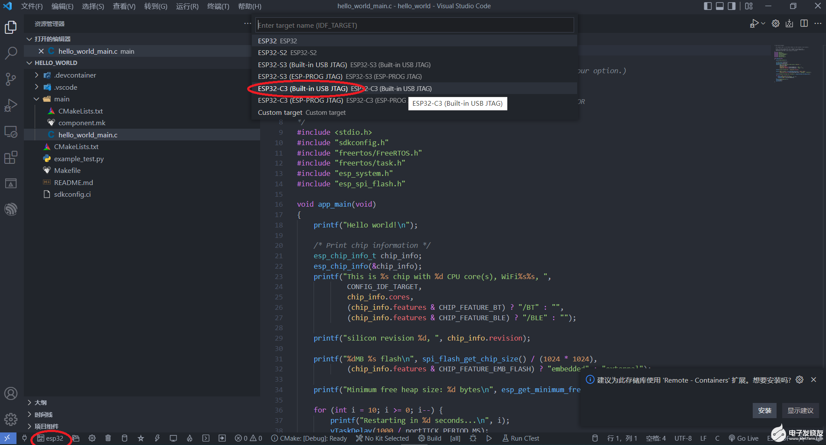The image size is (826, 445).
Task: Open the Accounts icon in activity bar
Action: point(11,393)
